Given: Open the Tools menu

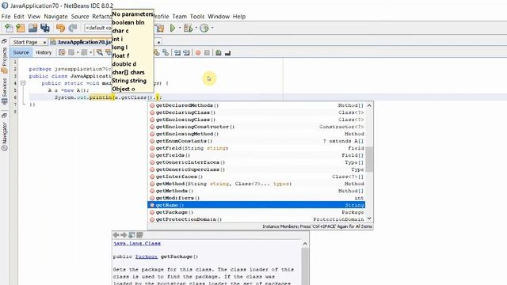Looking at the screenshot, I should (x=197, y=17).
